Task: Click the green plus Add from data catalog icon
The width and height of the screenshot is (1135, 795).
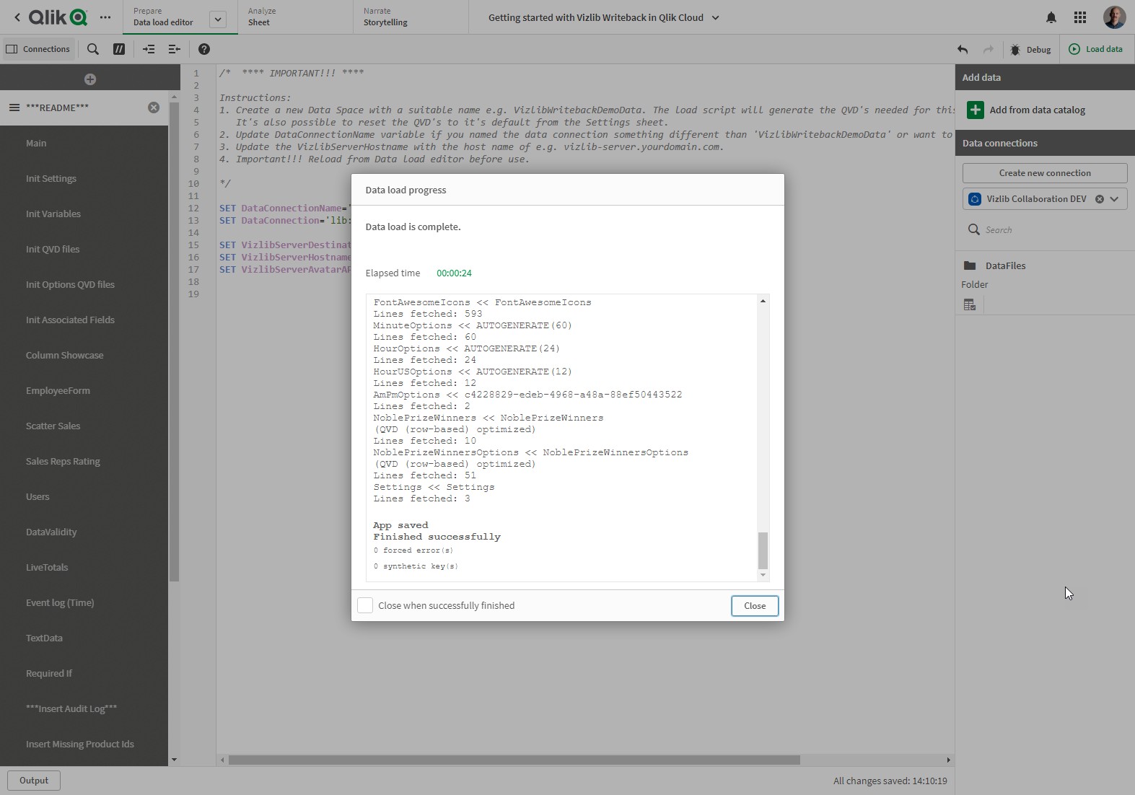Action: coord(976,110)
